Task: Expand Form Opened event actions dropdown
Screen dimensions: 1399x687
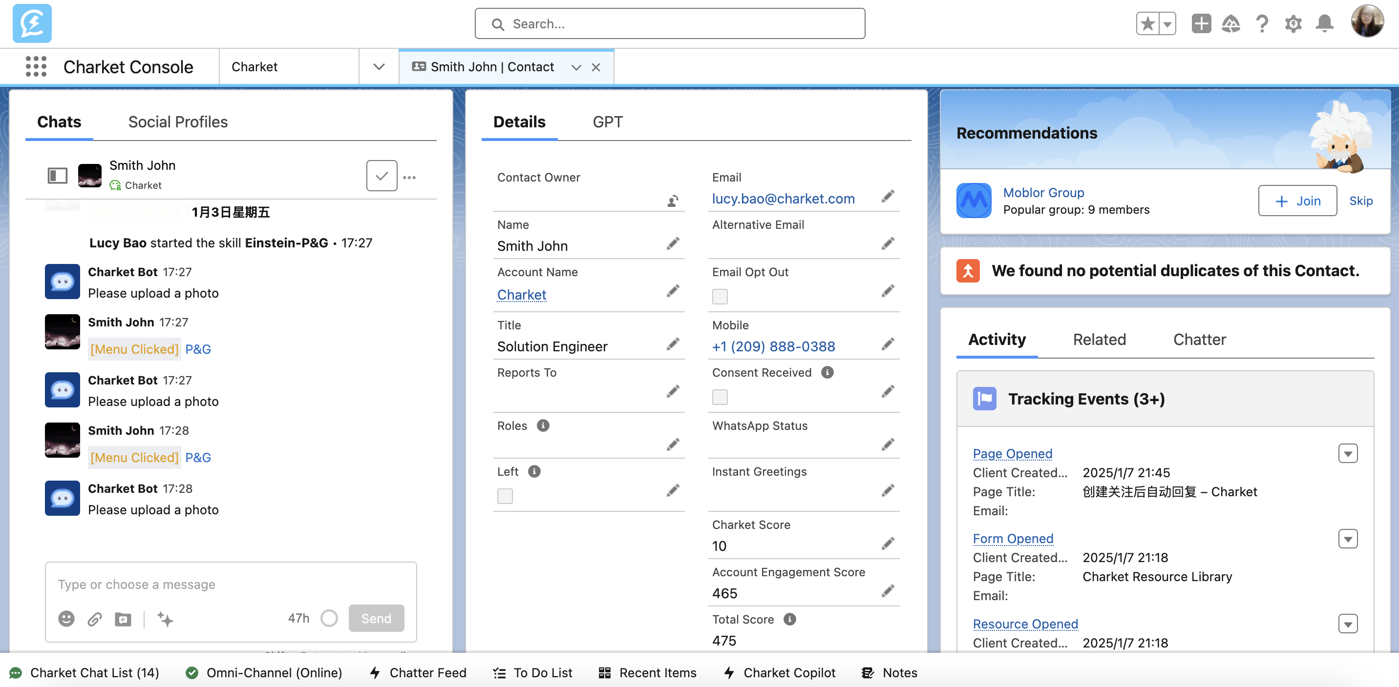Action: (1347, 538)
